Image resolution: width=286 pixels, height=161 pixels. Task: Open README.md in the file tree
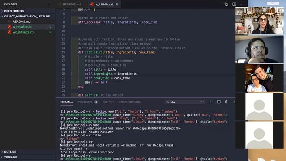[x=21, y=21]
